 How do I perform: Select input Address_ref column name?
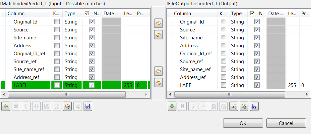(x=27, y=77)
